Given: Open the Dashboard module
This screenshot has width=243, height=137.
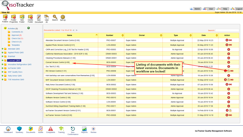Looking at the screenshot, I should click(8, 129).
